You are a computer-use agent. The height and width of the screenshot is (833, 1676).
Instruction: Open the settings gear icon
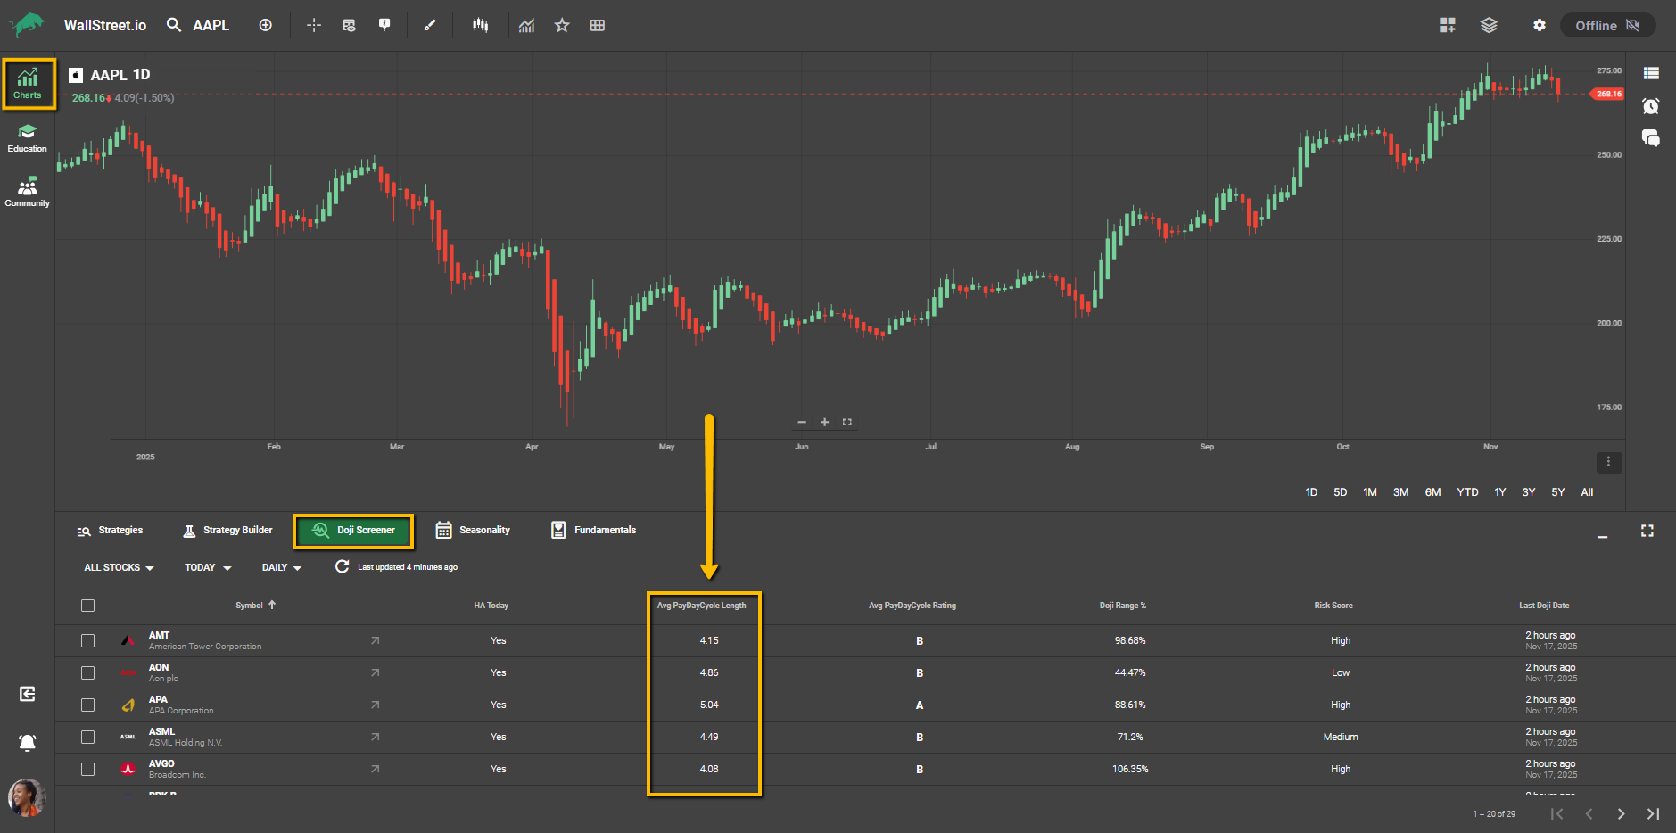click(1539, 26)
